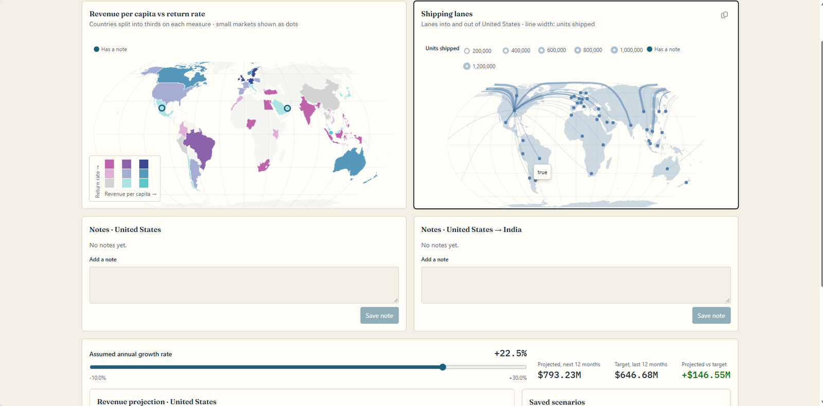Viewport: 823px width, 406px height.
Task: Select the ringed note marker on the Arabian Peninsula
Action: (x=288, y=109)
